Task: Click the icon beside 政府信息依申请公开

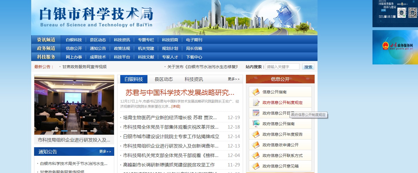Action: (256, 145)
